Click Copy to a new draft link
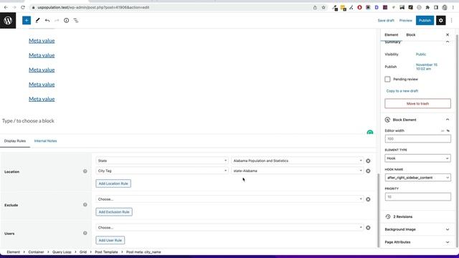The width and height of the screenshot is (459, 258). [402, 91]
